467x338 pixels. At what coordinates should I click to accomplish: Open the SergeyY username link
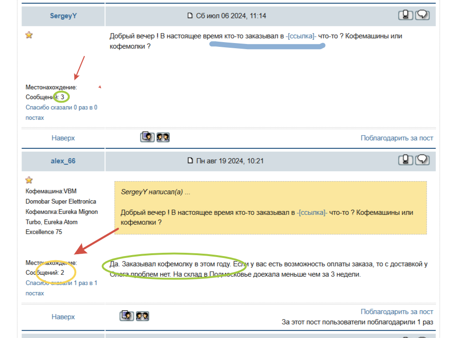point(63,16)
